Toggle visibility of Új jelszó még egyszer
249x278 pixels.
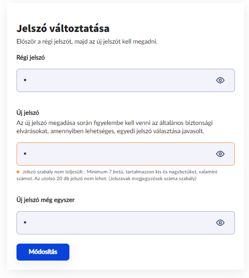[x=220, y=222]
